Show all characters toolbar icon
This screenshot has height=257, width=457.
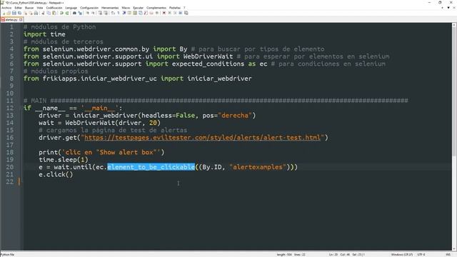118,13
